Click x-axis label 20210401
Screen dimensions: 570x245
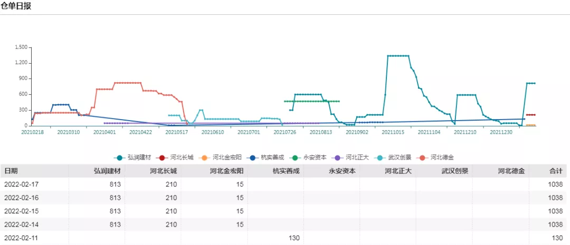(x=104, y=132)
